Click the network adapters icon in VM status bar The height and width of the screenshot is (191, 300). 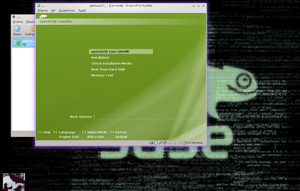(x=165, y=143)
